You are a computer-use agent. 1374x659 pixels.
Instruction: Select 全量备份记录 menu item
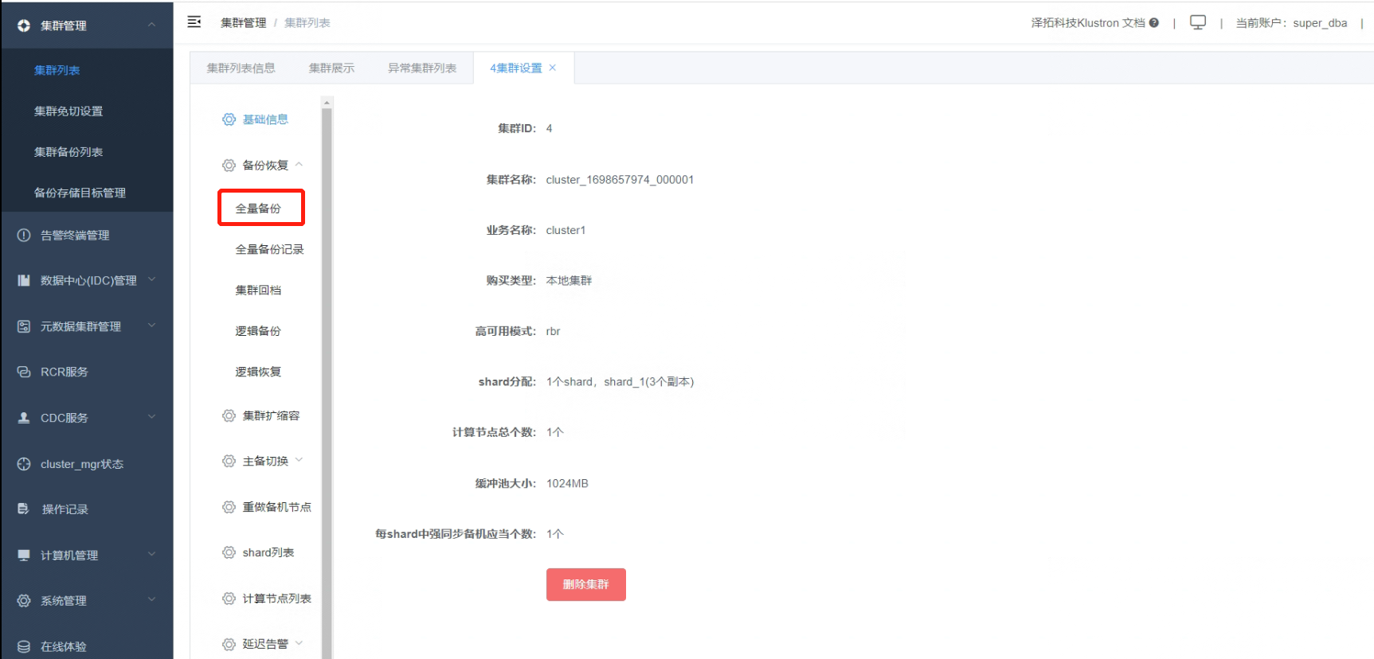(269, 249)
